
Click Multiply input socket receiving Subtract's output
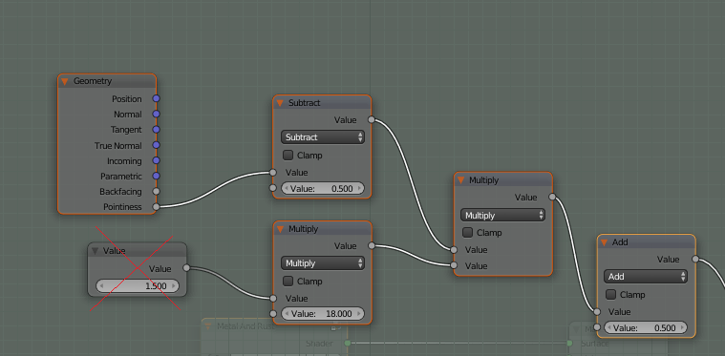[x=454, y=250]
